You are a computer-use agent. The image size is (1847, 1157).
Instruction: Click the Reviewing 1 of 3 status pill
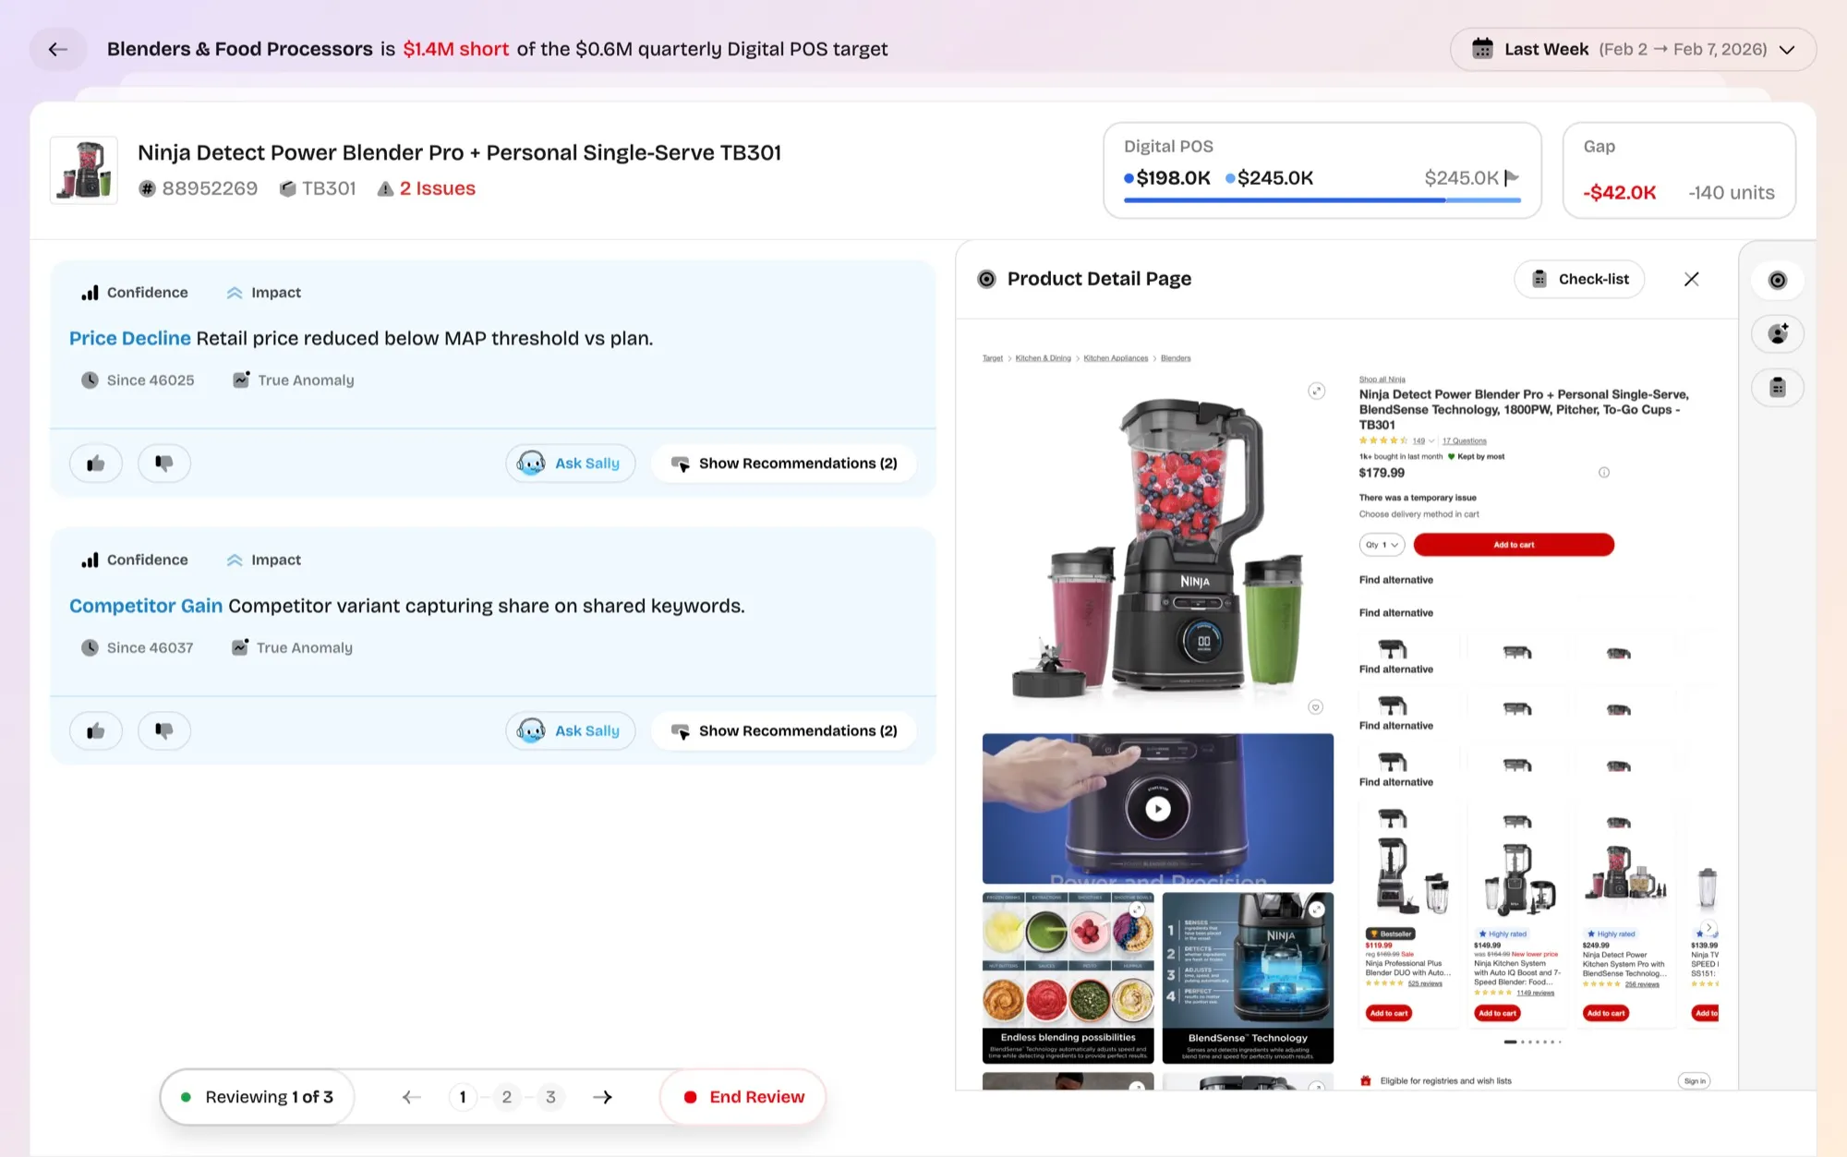[258, 1097]
